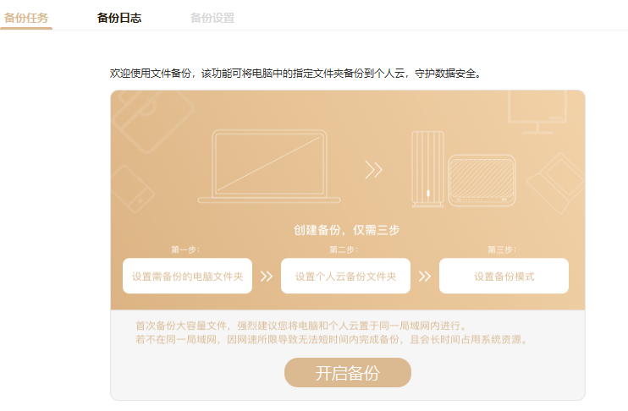Select step one 设置需备份的电脑文件夹

[x=187, y=277]
